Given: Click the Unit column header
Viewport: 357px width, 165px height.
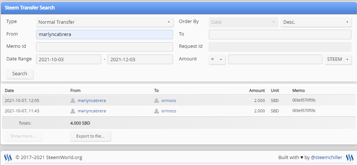Looking at the screenshot, I should pyautogui.click(x=275, y=90).
